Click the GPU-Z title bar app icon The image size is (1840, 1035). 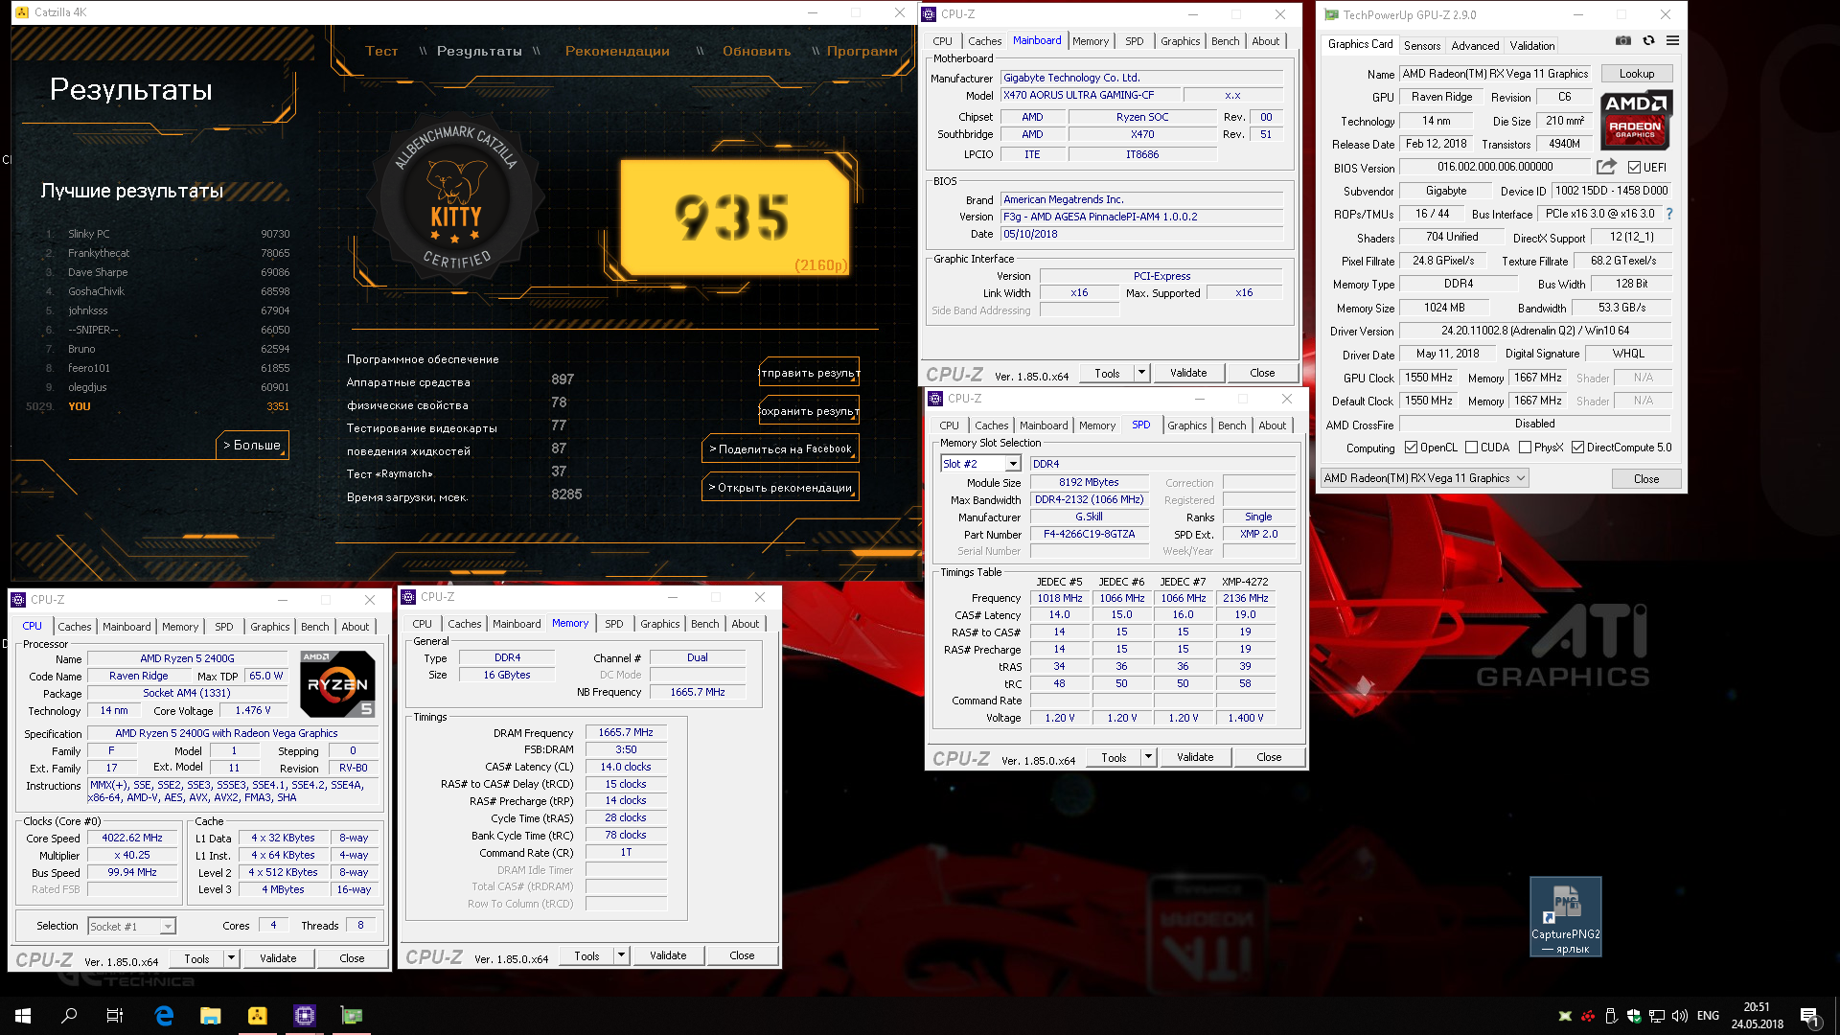coord(1331,14)
